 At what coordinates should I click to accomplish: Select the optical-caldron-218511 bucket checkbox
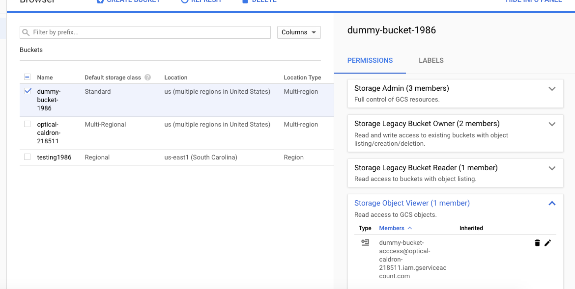tap(27, 124)
